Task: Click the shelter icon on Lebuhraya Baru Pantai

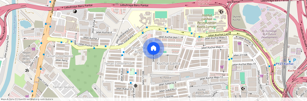Action: click(117, 4)
